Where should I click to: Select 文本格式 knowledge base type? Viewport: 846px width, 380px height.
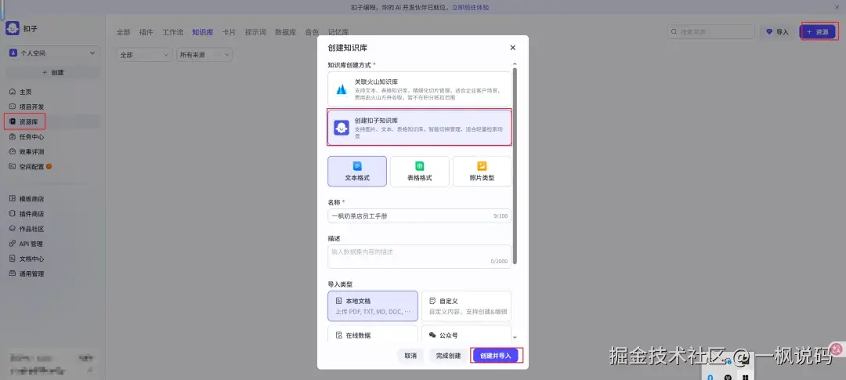coord(357,172)
